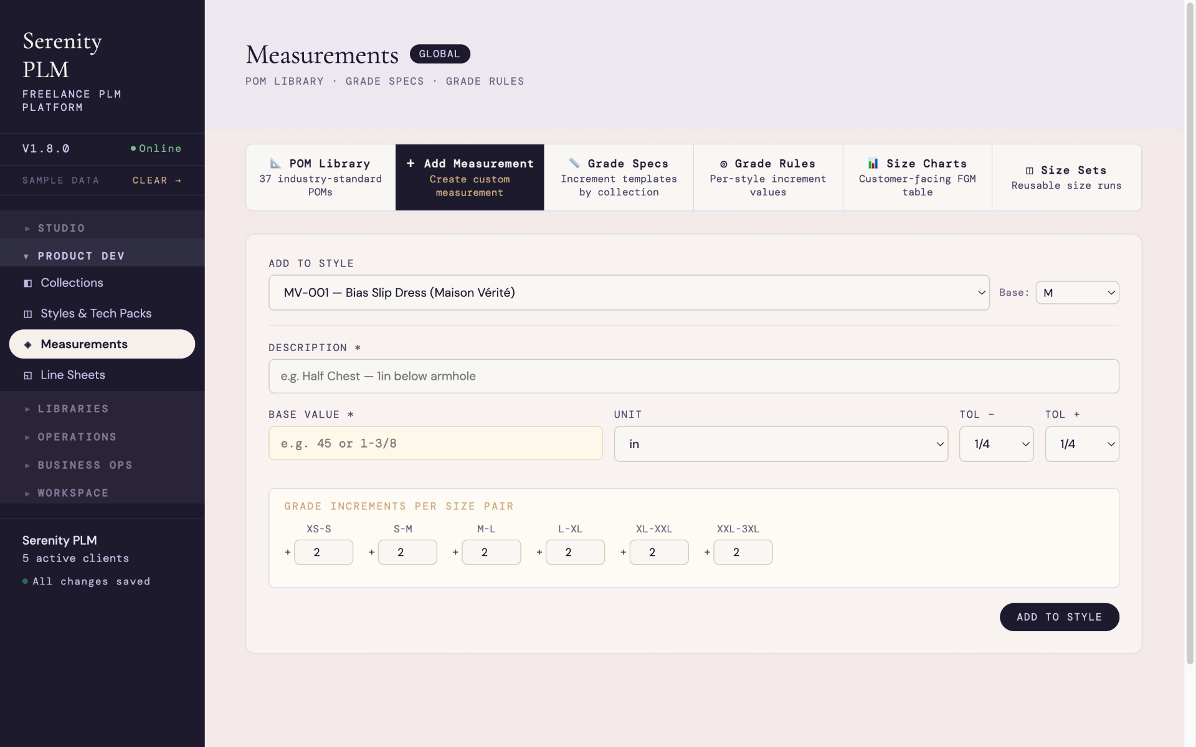1196x747 pixels.
Task: Click the Serenity PLM logo title
Action: 62,55
